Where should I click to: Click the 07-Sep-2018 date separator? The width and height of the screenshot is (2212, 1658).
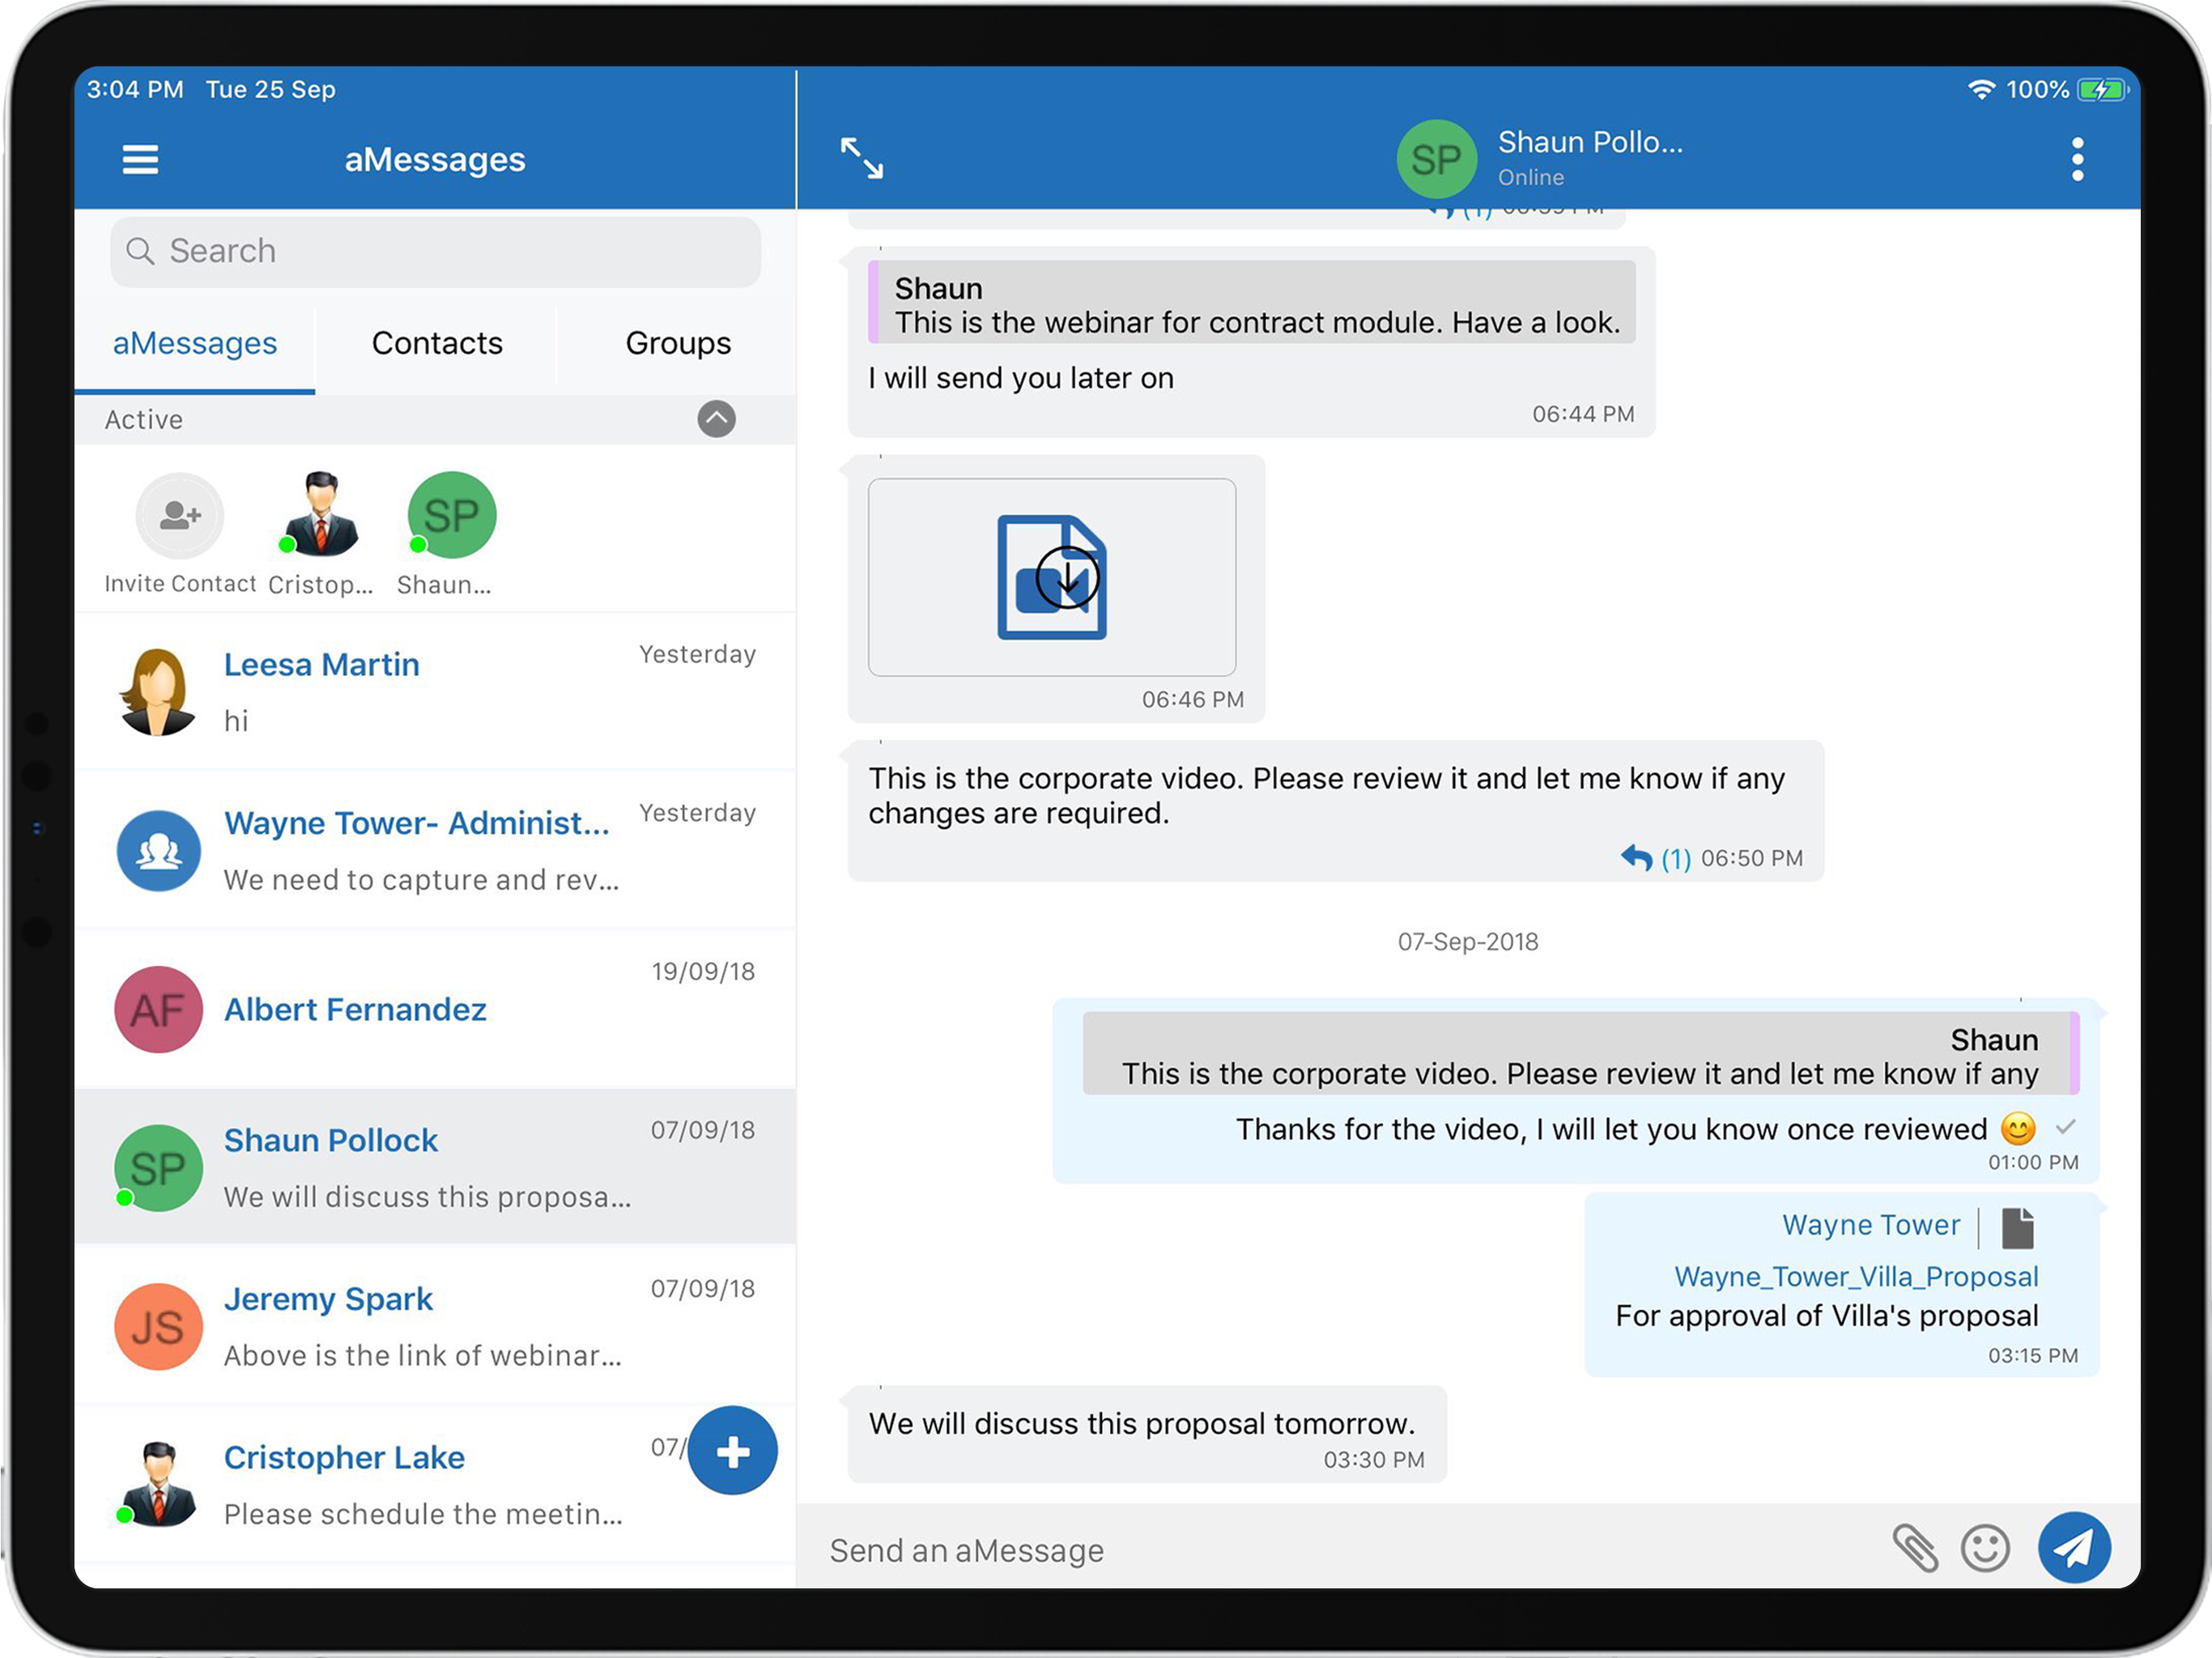point(1467,942)
